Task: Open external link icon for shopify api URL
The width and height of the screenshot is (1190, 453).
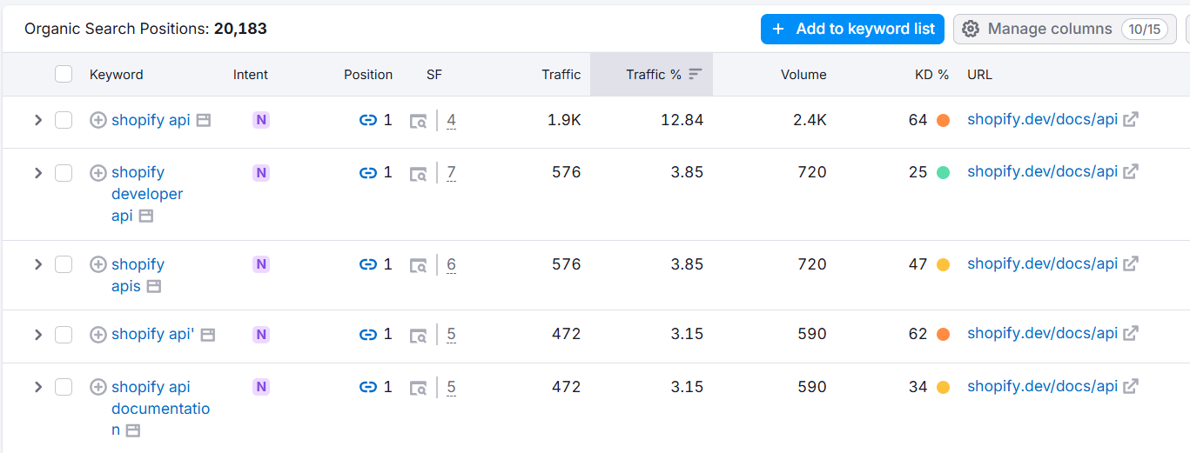Action: (1131, 120)
